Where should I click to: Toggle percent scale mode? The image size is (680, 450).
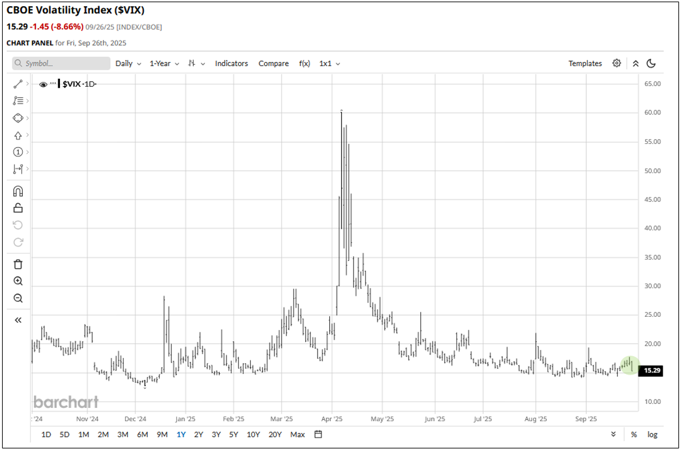pos(634,434)
